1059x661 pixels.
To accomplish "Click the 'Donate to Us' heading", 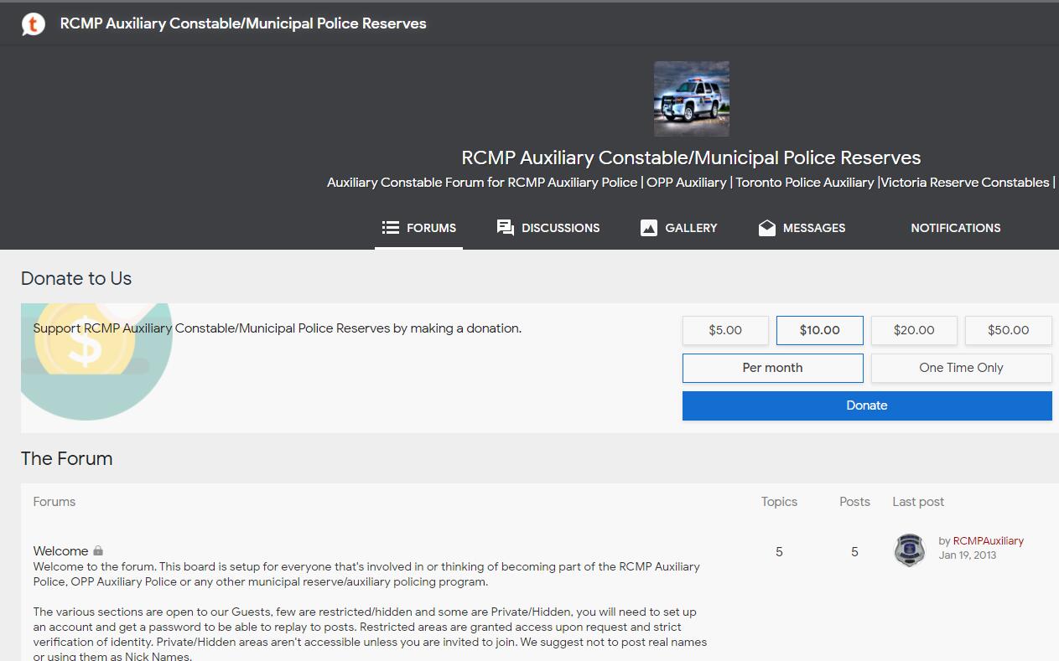I will pos(76,278).
